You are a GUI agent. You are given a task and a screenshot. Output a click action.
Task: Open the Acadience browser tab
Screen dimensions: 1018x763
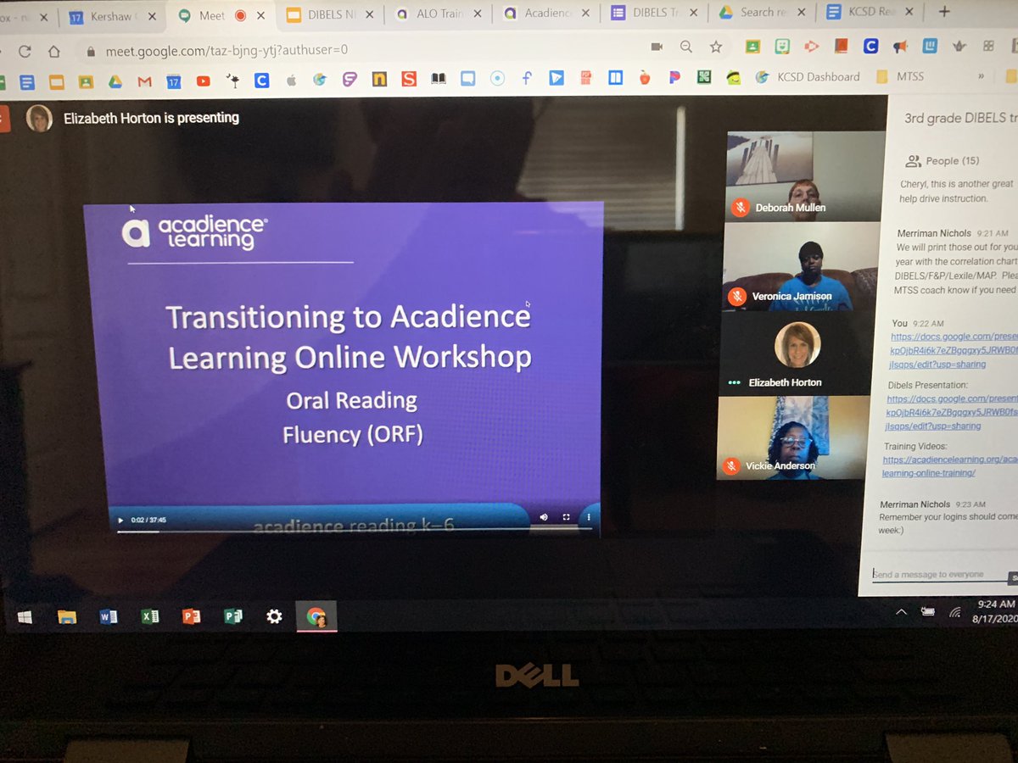(545, 13)
